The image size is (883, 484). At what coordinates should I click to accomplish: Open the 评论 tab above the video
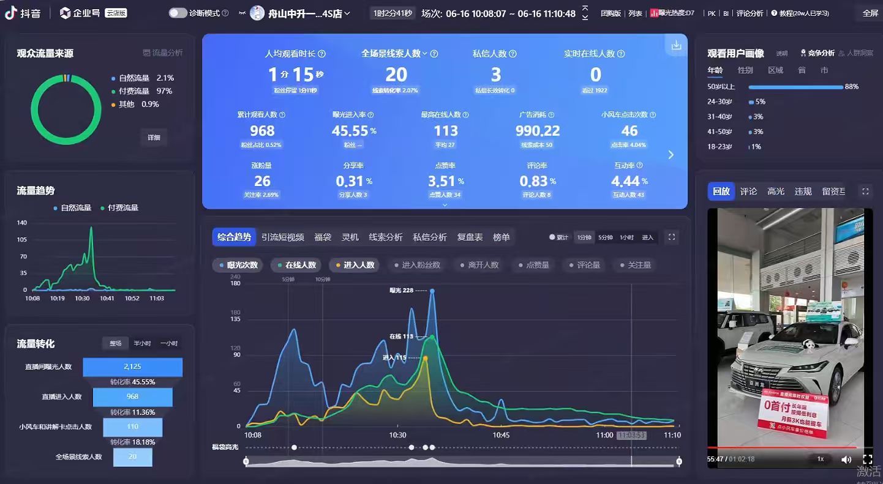[x=748, y=192]
